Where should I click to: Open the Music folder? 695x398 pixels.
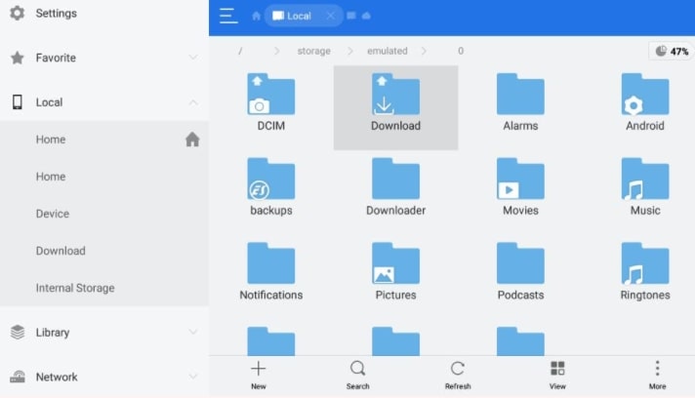pos(645,187)
